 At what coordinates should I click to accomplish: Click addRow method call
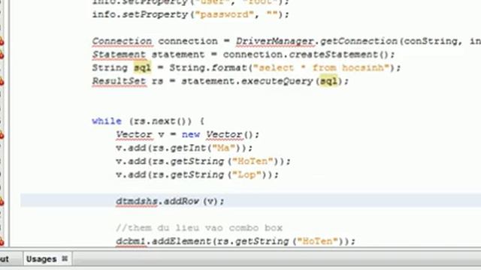coord(181,202)
